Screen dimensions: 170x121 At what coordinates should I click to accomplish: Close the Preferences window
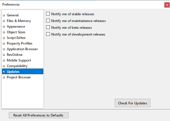point(167,5)
